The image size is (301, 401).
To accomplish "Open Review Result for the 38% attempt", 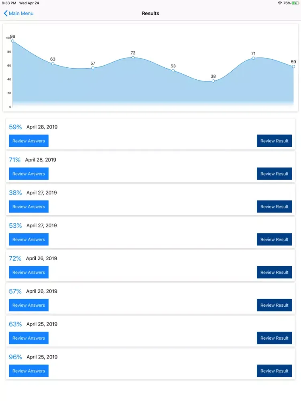I will [x=274, y=207].
